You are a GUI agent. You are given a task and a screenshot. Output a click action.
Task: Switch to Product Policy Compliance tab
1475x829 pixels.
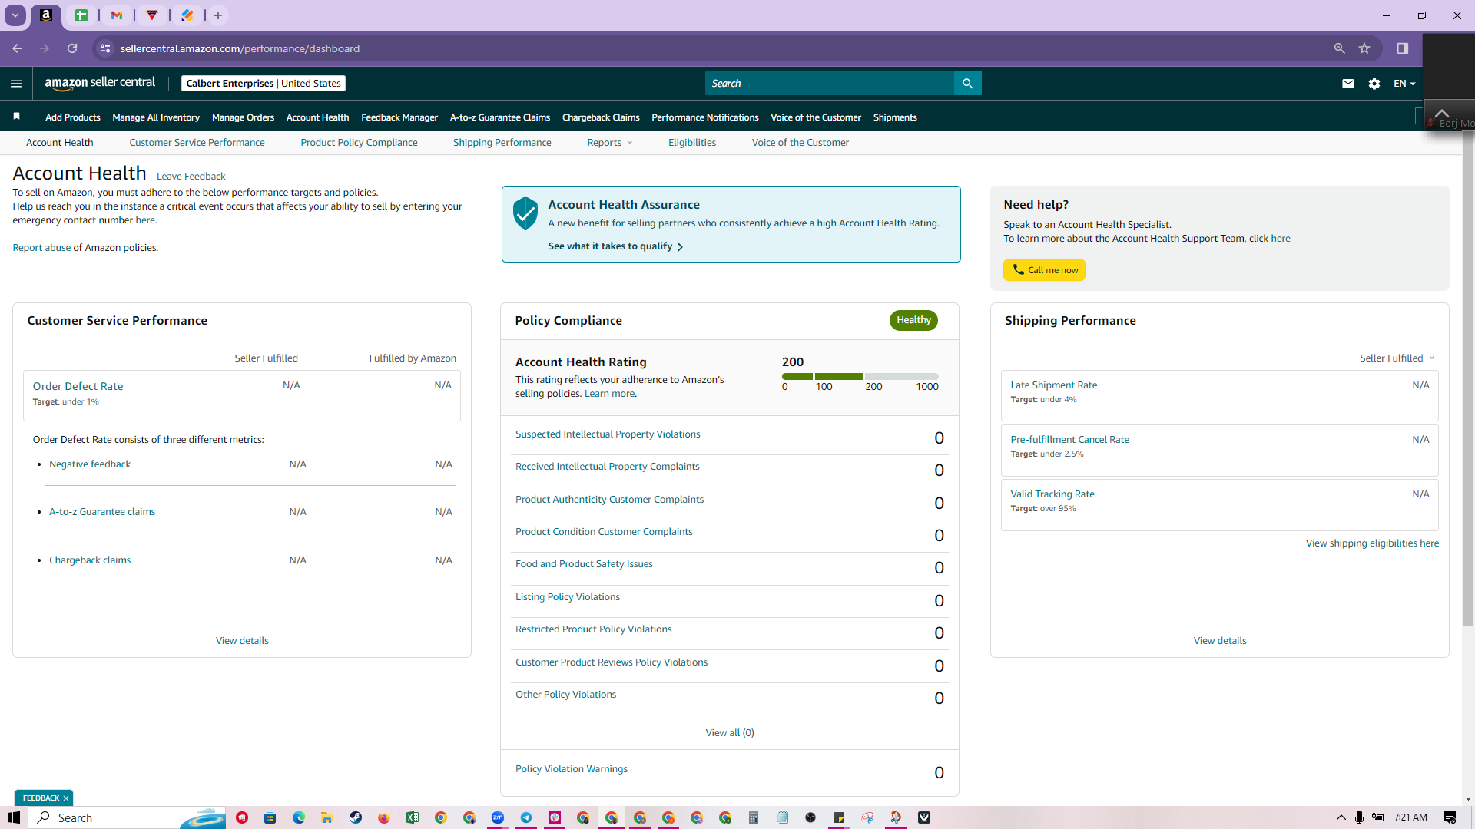coord(359,143)
